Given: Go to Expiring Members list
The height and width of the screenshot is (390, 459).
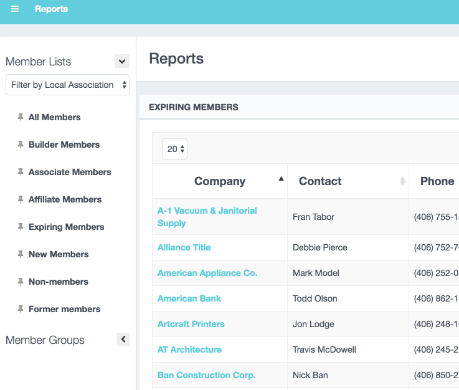Looking at the screenshot, I should (x=67, y=227).
